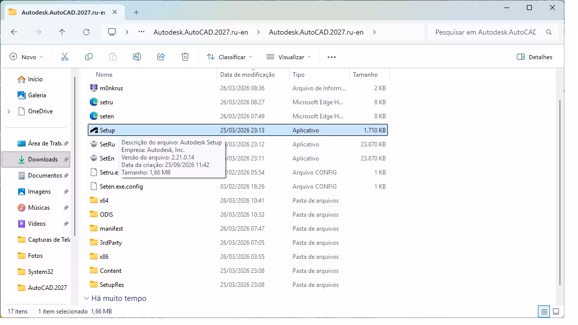
Task: Open the see more ellipsis menu
Action: tap(331, 57)
